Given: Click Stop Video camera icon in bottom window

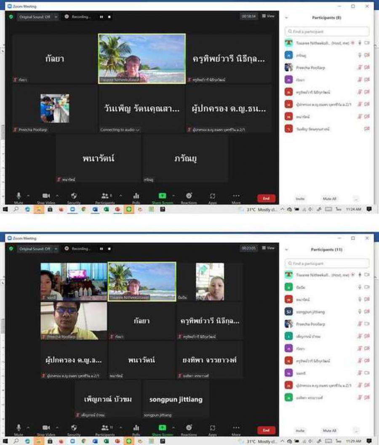Looking at the screenshot, I should tap(46, 428).
